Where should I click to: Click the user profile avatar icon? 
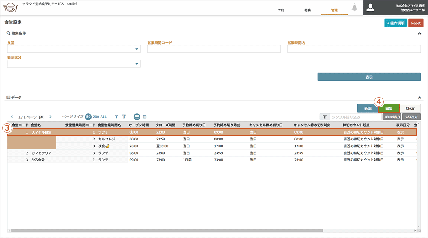pos(371,8)
